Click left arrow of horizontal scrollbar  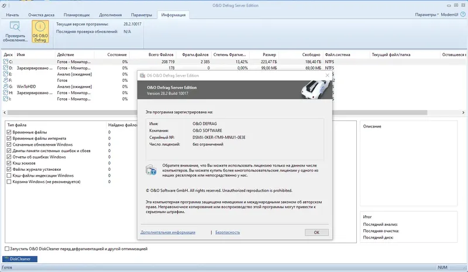(5, 112)
